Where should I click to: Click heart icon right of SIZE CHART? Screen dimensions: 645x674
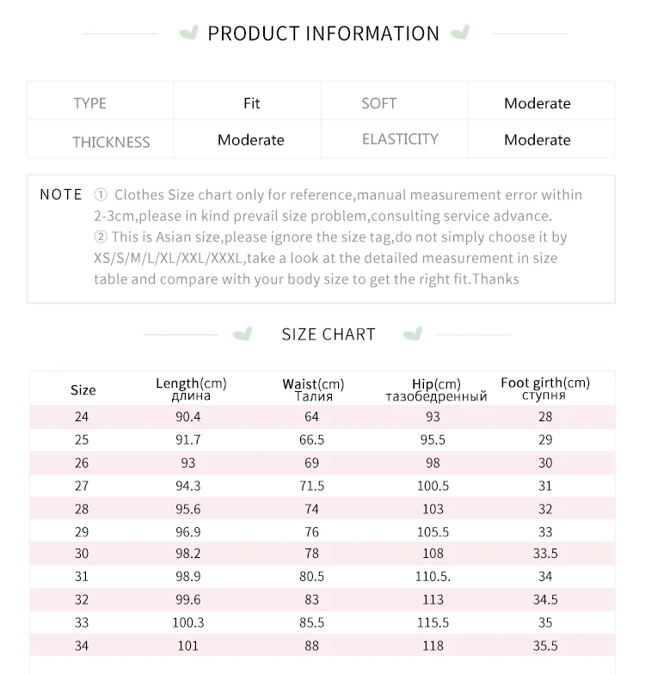pyautogui.click(x=413, y=334)
